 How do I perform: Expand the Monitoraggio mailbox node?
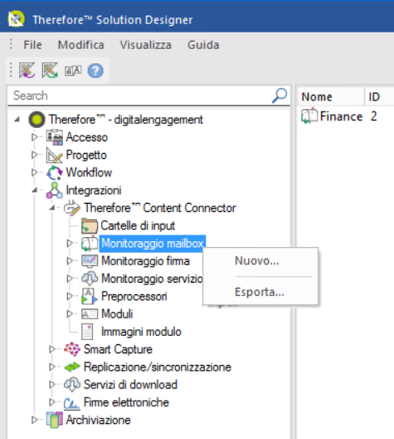70,244
